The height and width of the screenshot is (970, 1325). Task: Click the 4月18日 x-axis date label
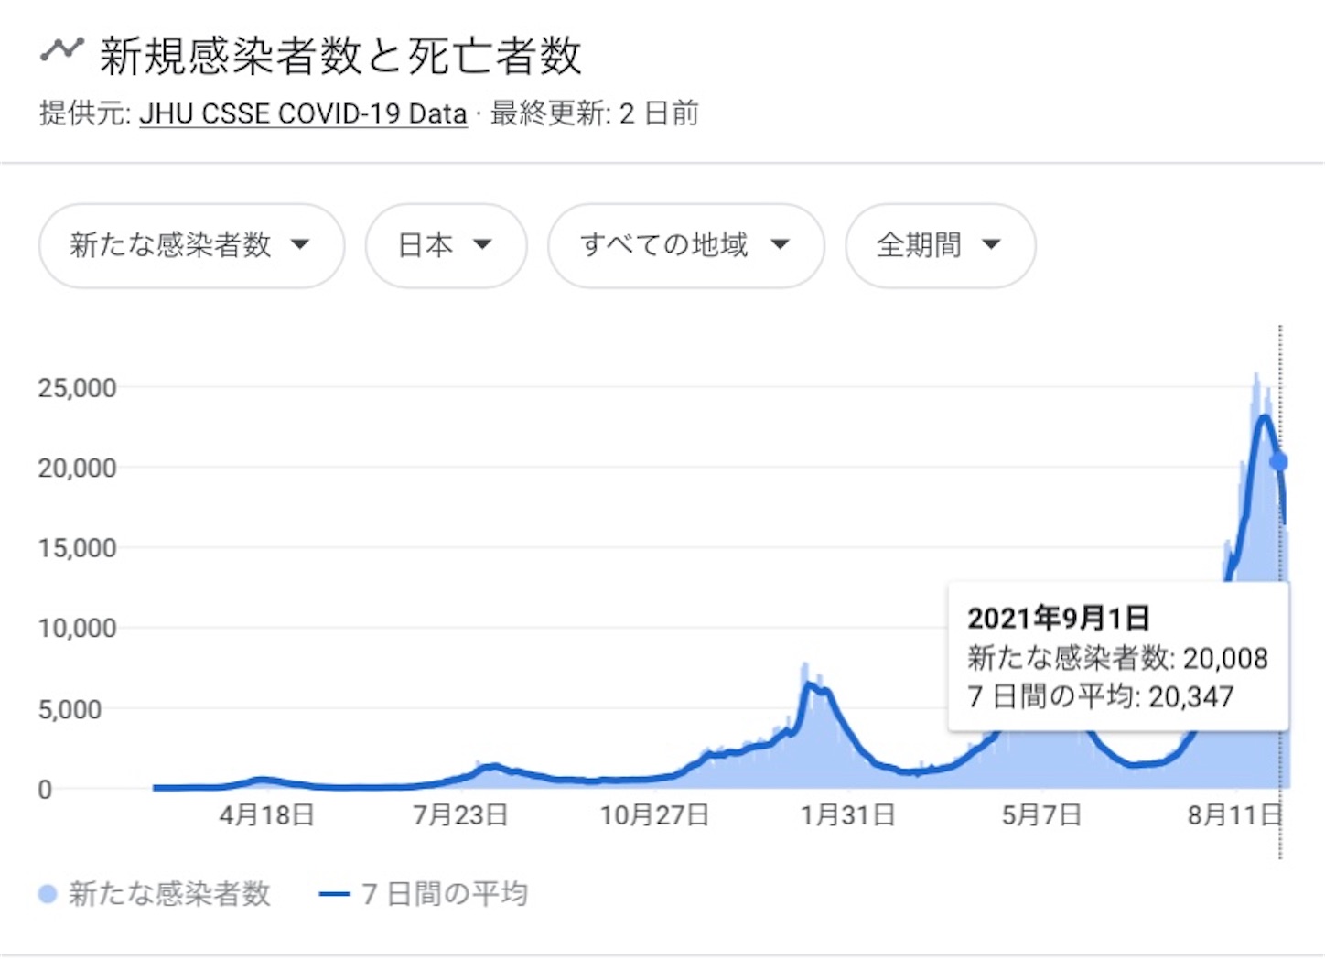(266, 814)
